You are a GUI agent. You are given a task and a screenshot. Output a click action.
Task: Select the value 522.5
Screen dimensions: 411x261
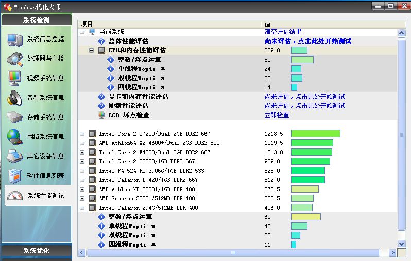(272, 198)
